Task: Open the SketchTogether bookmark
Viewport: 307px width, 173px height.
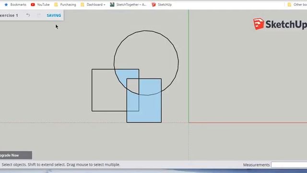Action: point(128,4)
